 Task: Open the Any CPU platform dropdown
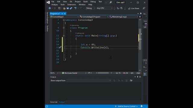104,8
